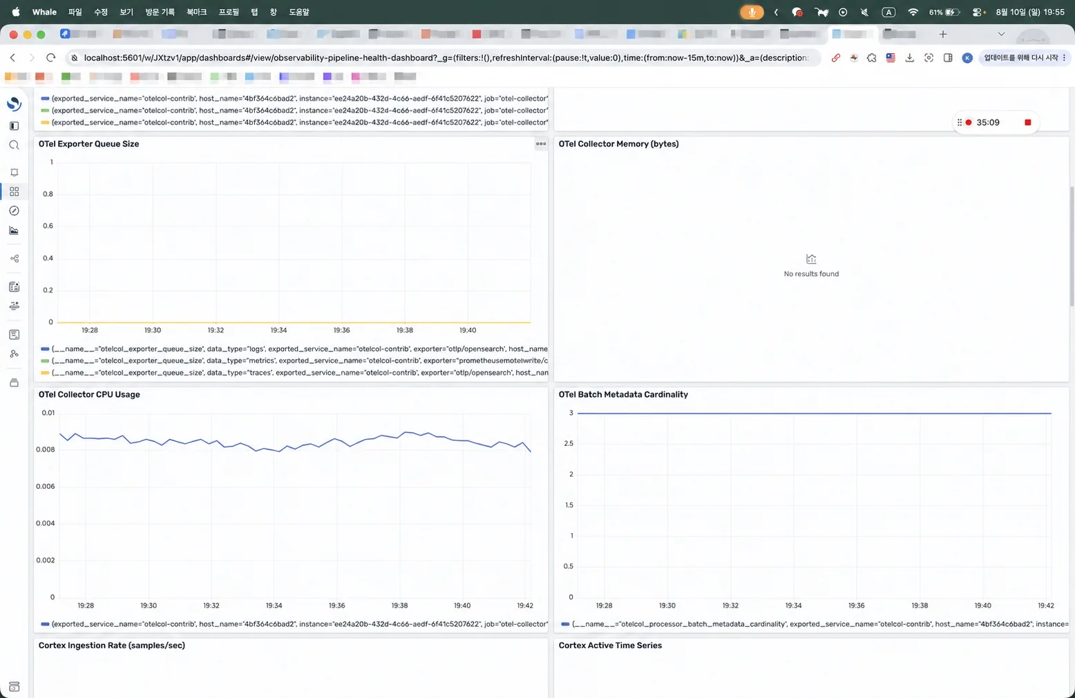Open the 도움말 menu
Viewport: 1075px width, 698px height.
point(299,12)
